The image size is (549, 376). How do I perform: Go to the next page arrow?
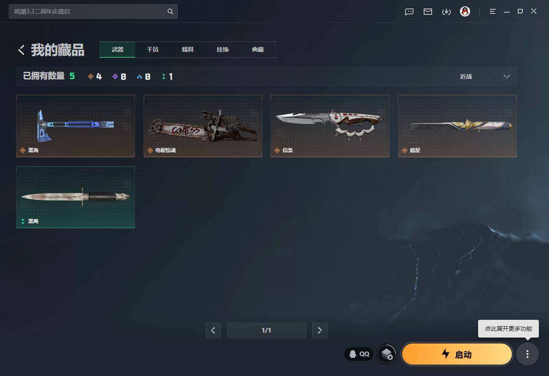pyautogui.click(x=320, y=330)
